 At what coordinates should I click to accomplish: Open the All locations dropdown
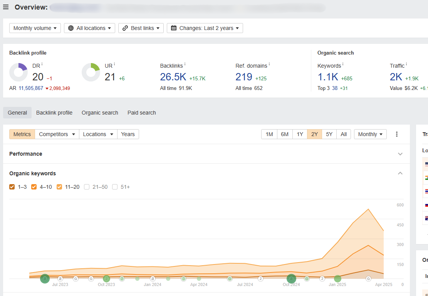tap(89, 28)
